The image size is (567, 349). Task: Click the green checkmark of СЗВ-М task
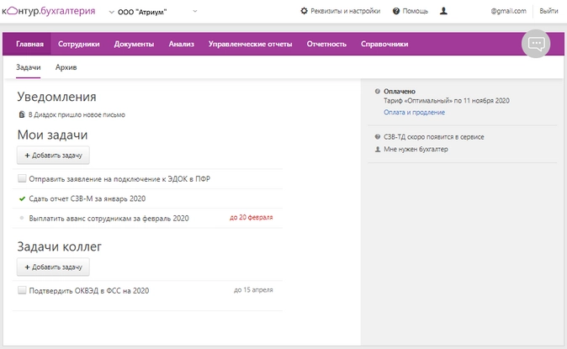(x=22, y=198)
